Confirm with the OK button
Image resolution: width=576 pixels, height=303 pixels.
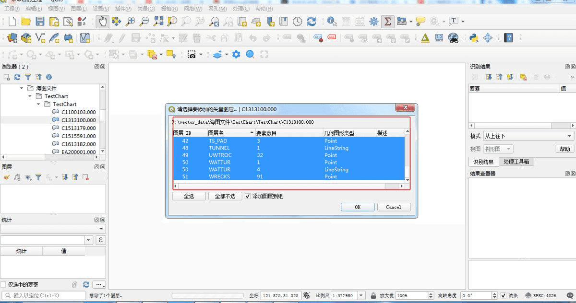[x=358, y=207]
